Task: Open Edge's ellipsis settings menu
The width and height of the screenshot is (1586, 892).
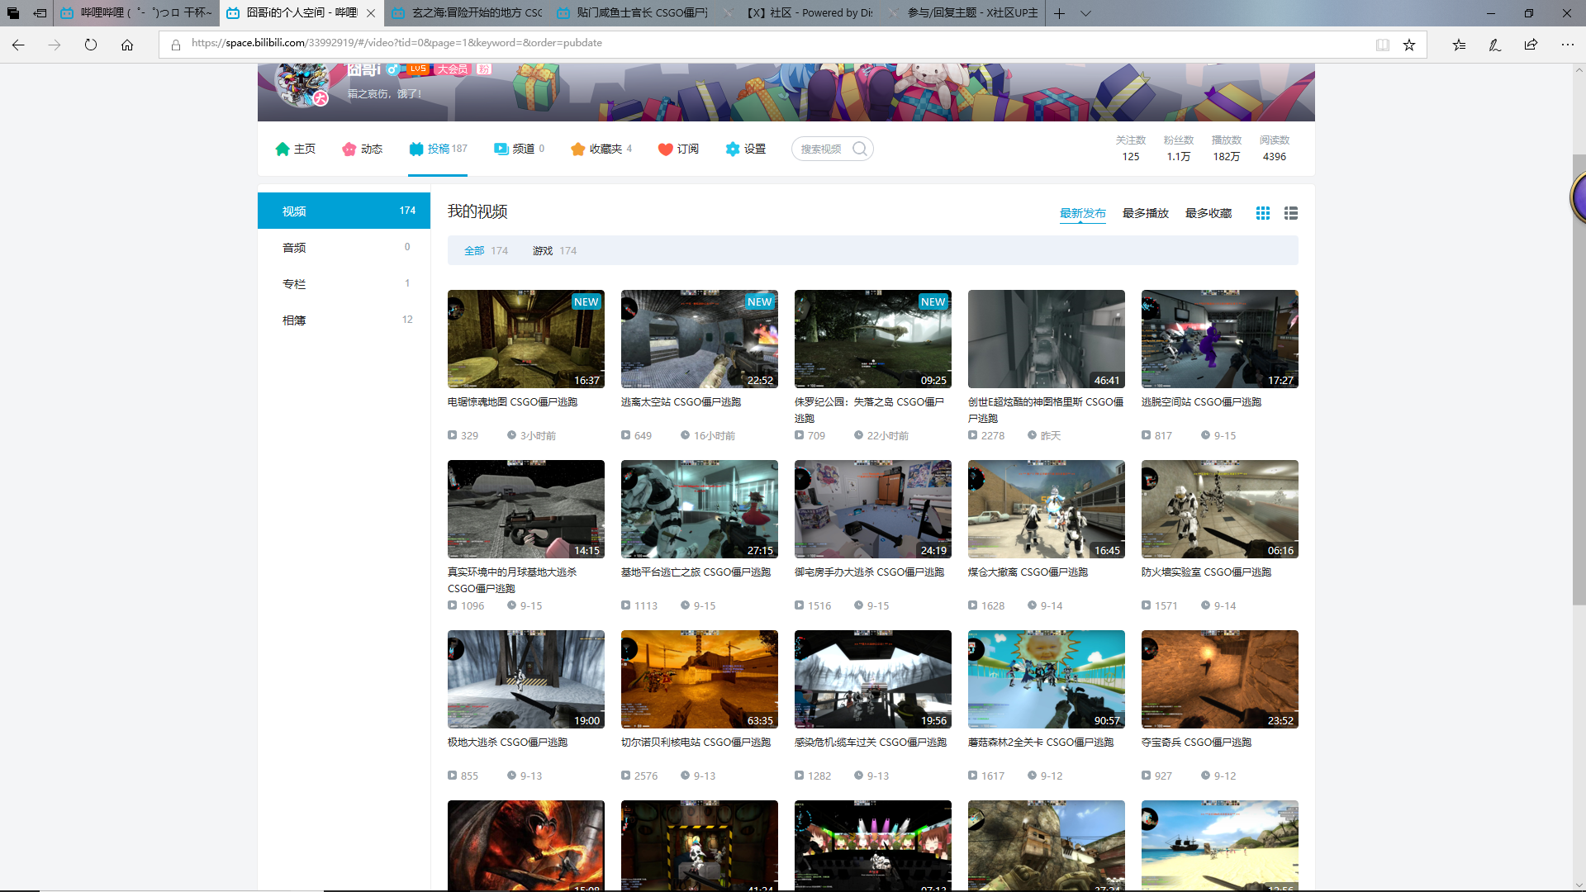Action: tap(1566, 45)
